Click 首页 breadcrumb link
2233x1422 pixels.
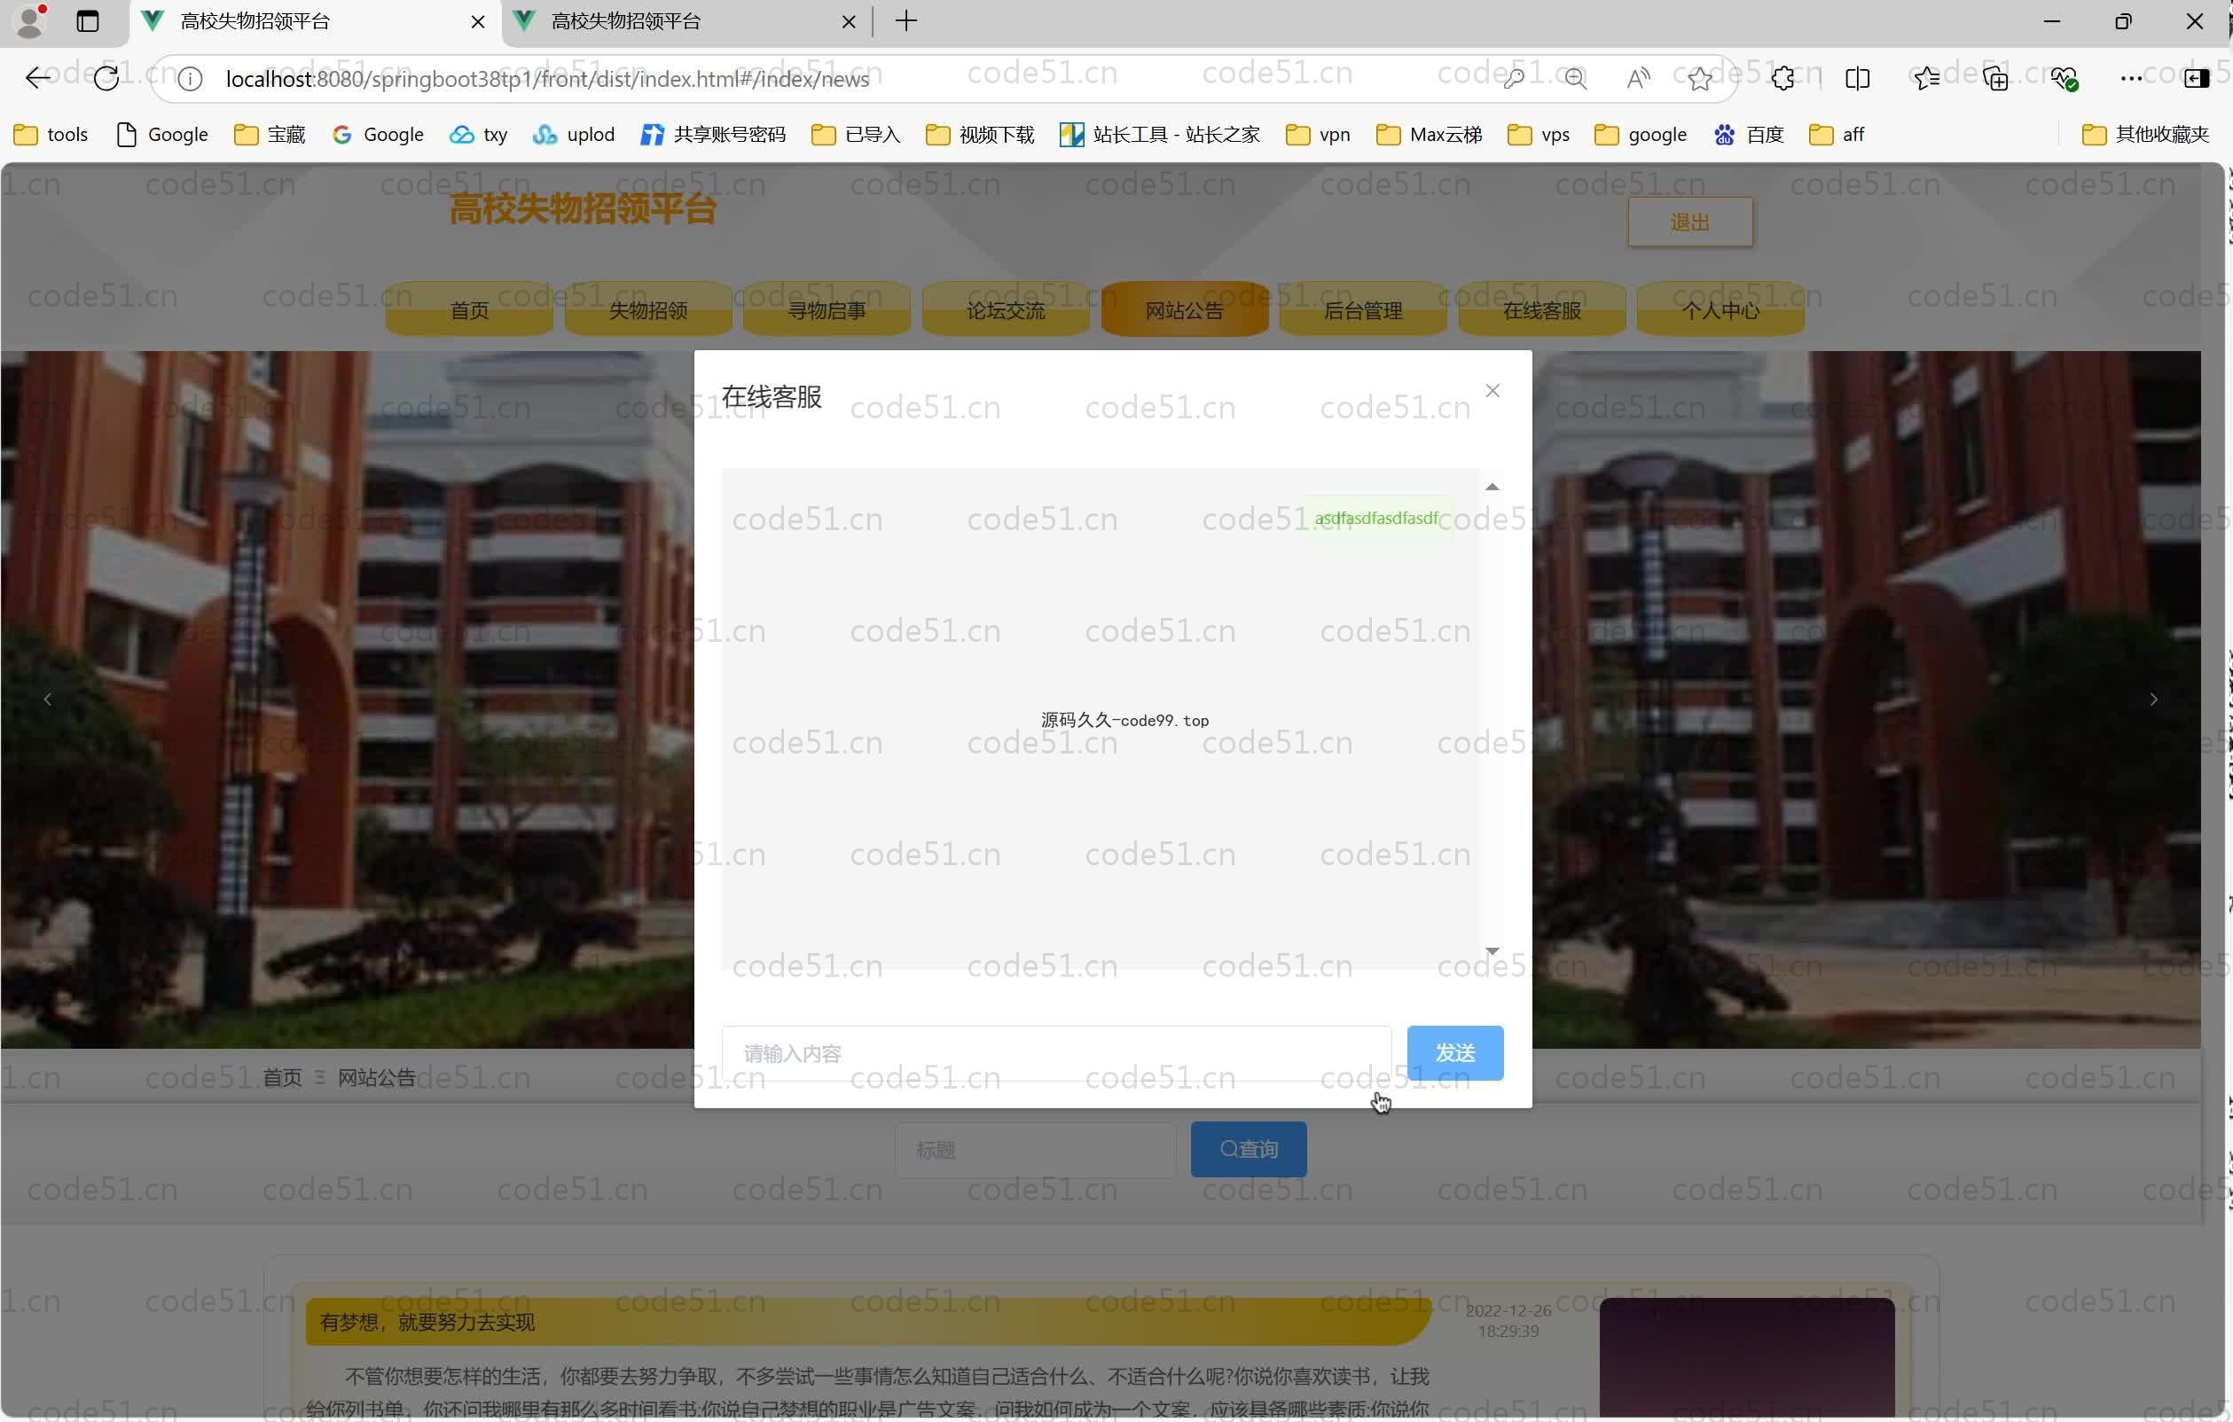[282, 1077]
